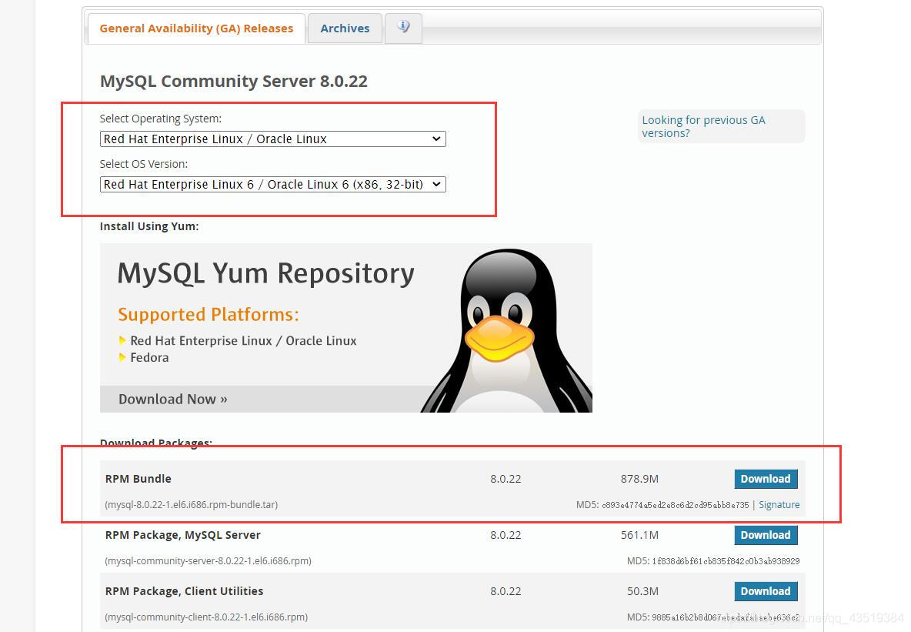Open the Select OS Version dropdown
This screenshot has height=632, width=911.
[272, 184]
